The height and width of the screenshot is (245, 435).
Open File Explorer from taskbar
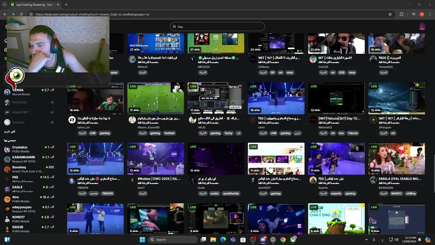pyautogui.click(x=213, y=240)
